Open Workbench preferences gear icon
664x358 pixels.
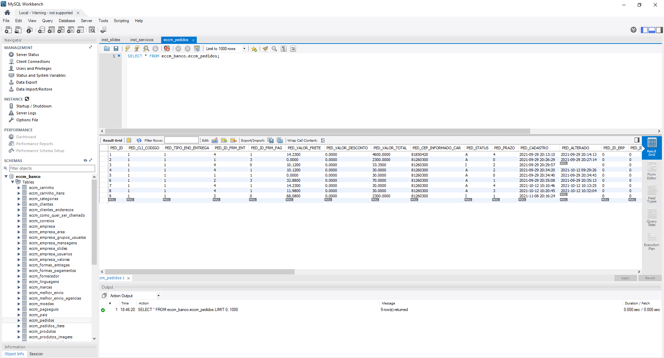(634, 30)
